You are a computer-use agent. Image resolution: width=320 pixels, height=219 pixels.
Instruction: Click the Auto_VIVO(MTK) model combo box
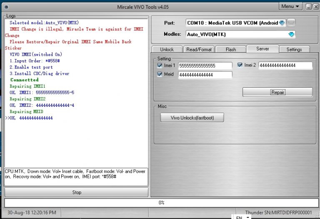(240, 34)
